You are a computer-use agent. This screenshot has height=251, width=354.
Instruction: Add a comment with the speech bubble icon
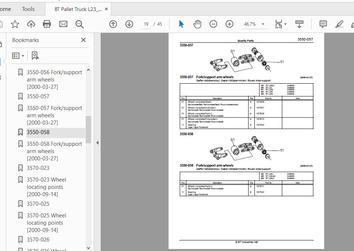[x=323, y=24]
